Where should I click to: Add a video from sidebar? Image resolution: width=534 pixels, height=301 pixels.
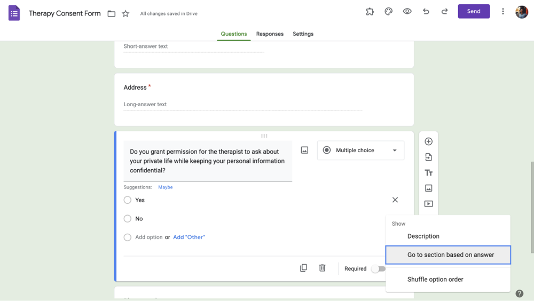[428, 204]
